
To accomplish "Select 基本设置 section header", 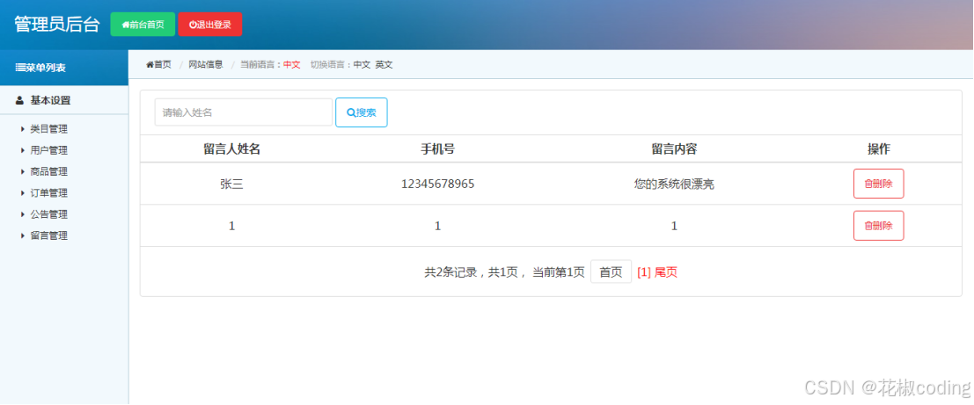I will click(64, 100).
